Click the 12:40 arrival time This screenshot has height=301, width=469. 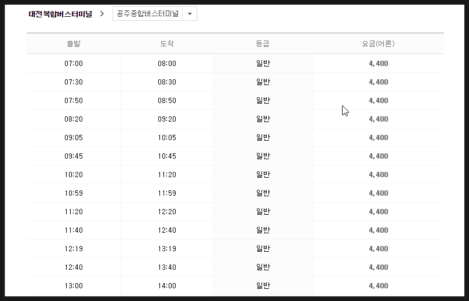point(167,230)
